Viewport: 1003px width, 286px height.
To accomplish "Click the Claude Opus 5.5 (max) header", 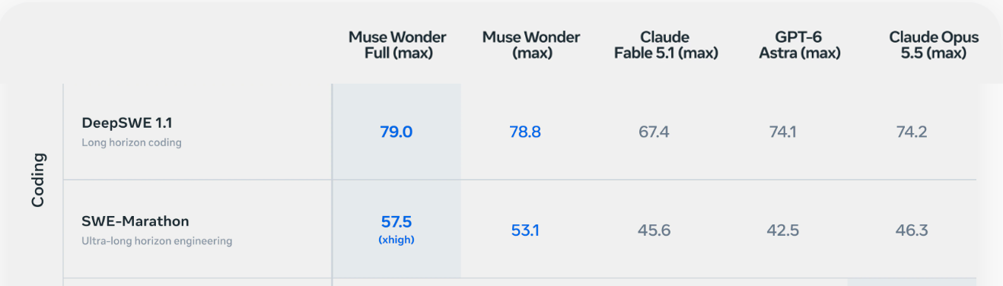I will point(934,46).
